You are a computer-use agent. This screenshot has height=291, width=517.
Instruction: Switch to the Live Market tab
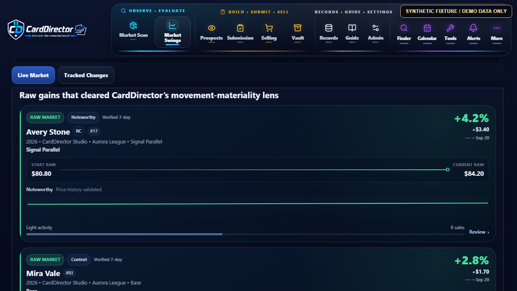point(33,75)
